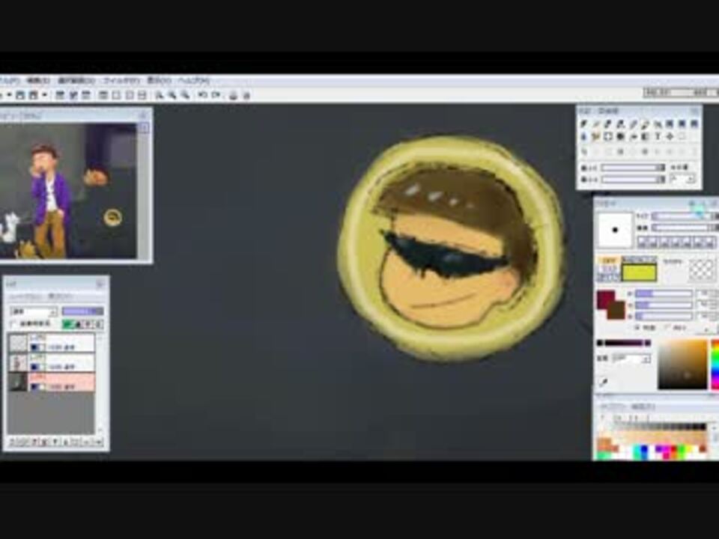Select the fourth tool in the top tool row
This screenshot has width=719, height=539.
(x=621, y=124)
